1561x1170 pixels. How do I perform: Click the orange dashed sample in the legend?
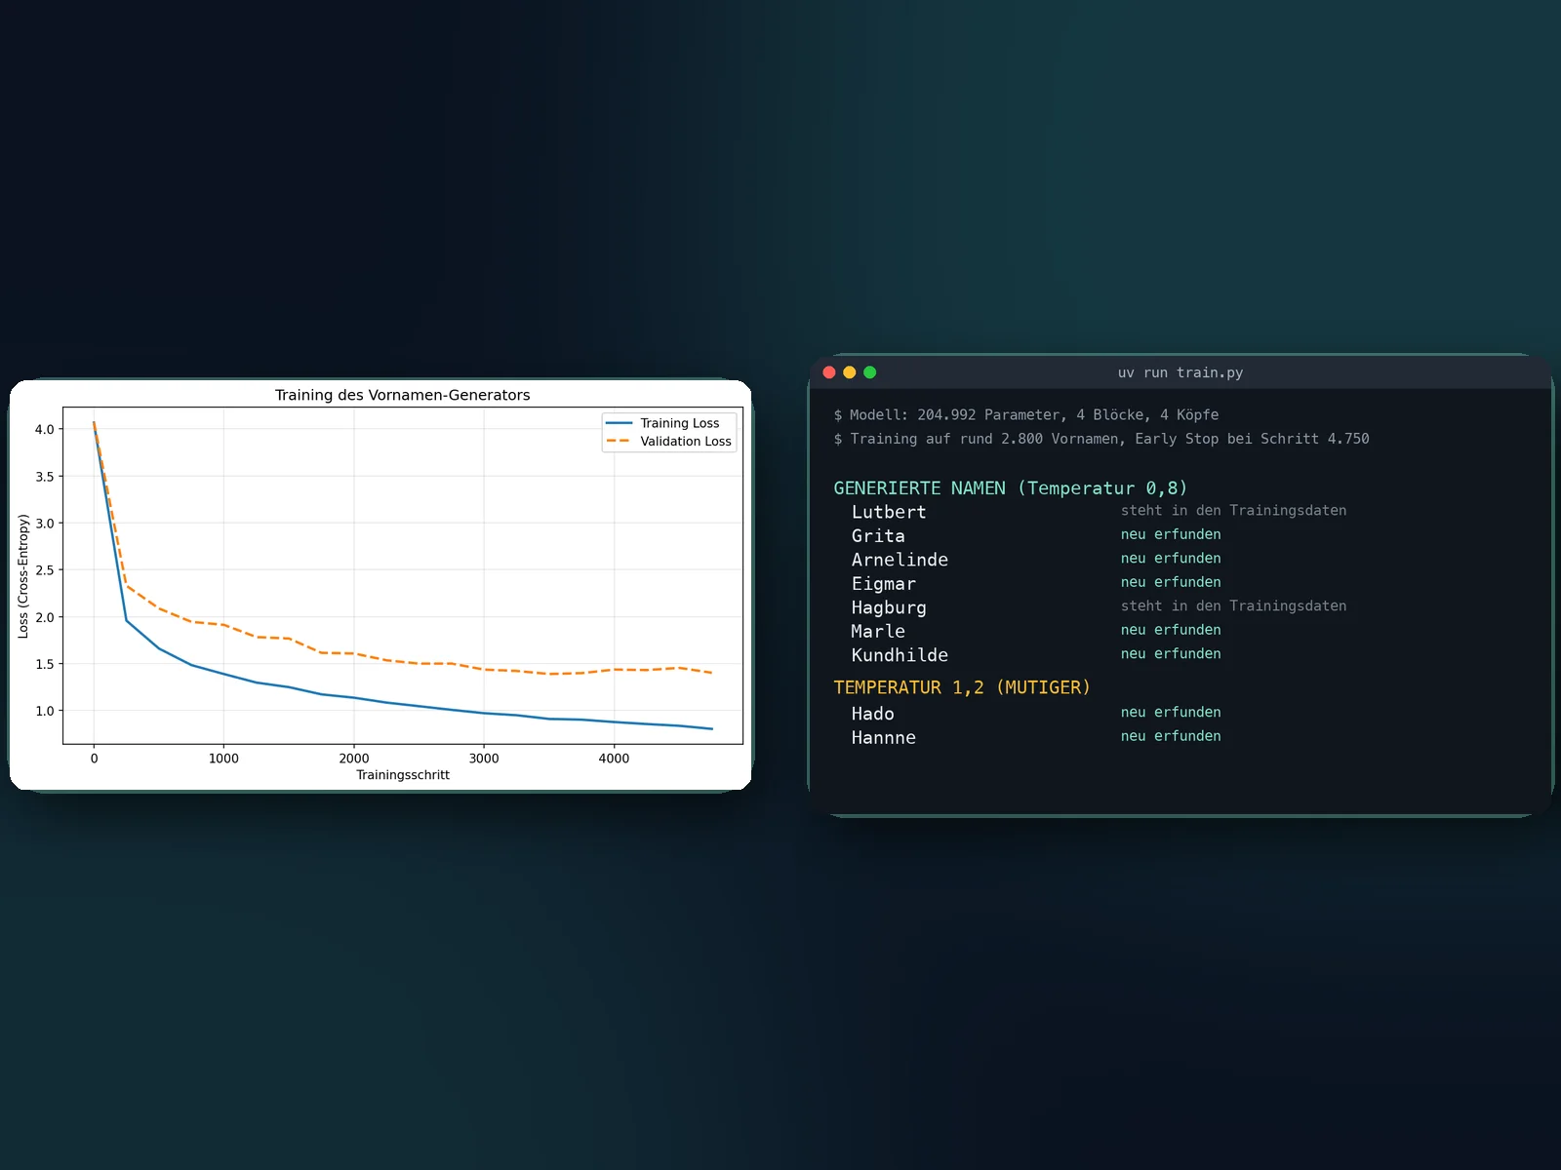[619, 442]
